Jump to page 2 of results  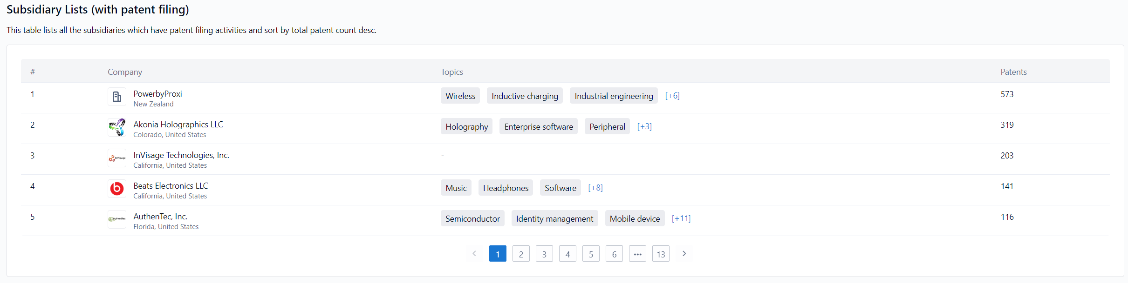(x=521, y=254)
